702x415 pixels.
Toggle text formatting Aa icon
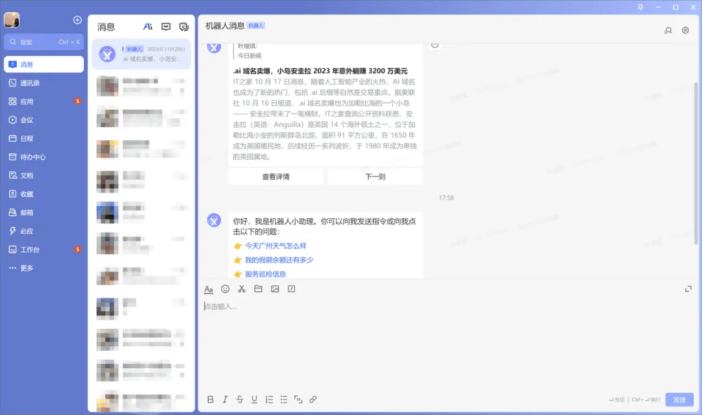(x=209, y=290)
